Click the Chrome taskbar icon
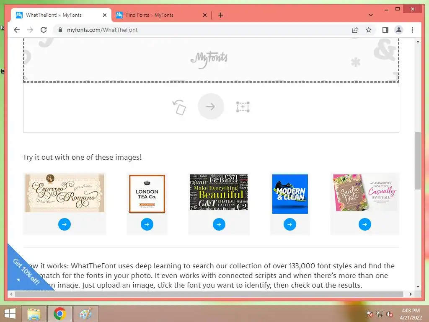 click(59, 314)
